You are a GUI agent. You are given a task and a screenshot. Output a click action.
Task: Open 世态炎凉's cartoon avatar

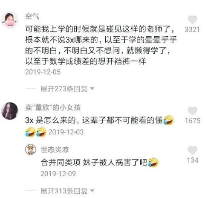[x=31, y=149]
